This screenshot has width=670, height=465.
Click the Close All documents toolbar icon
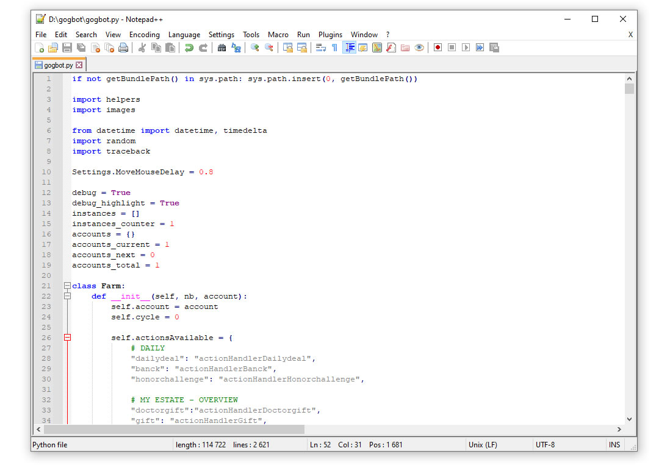point(109,48)
